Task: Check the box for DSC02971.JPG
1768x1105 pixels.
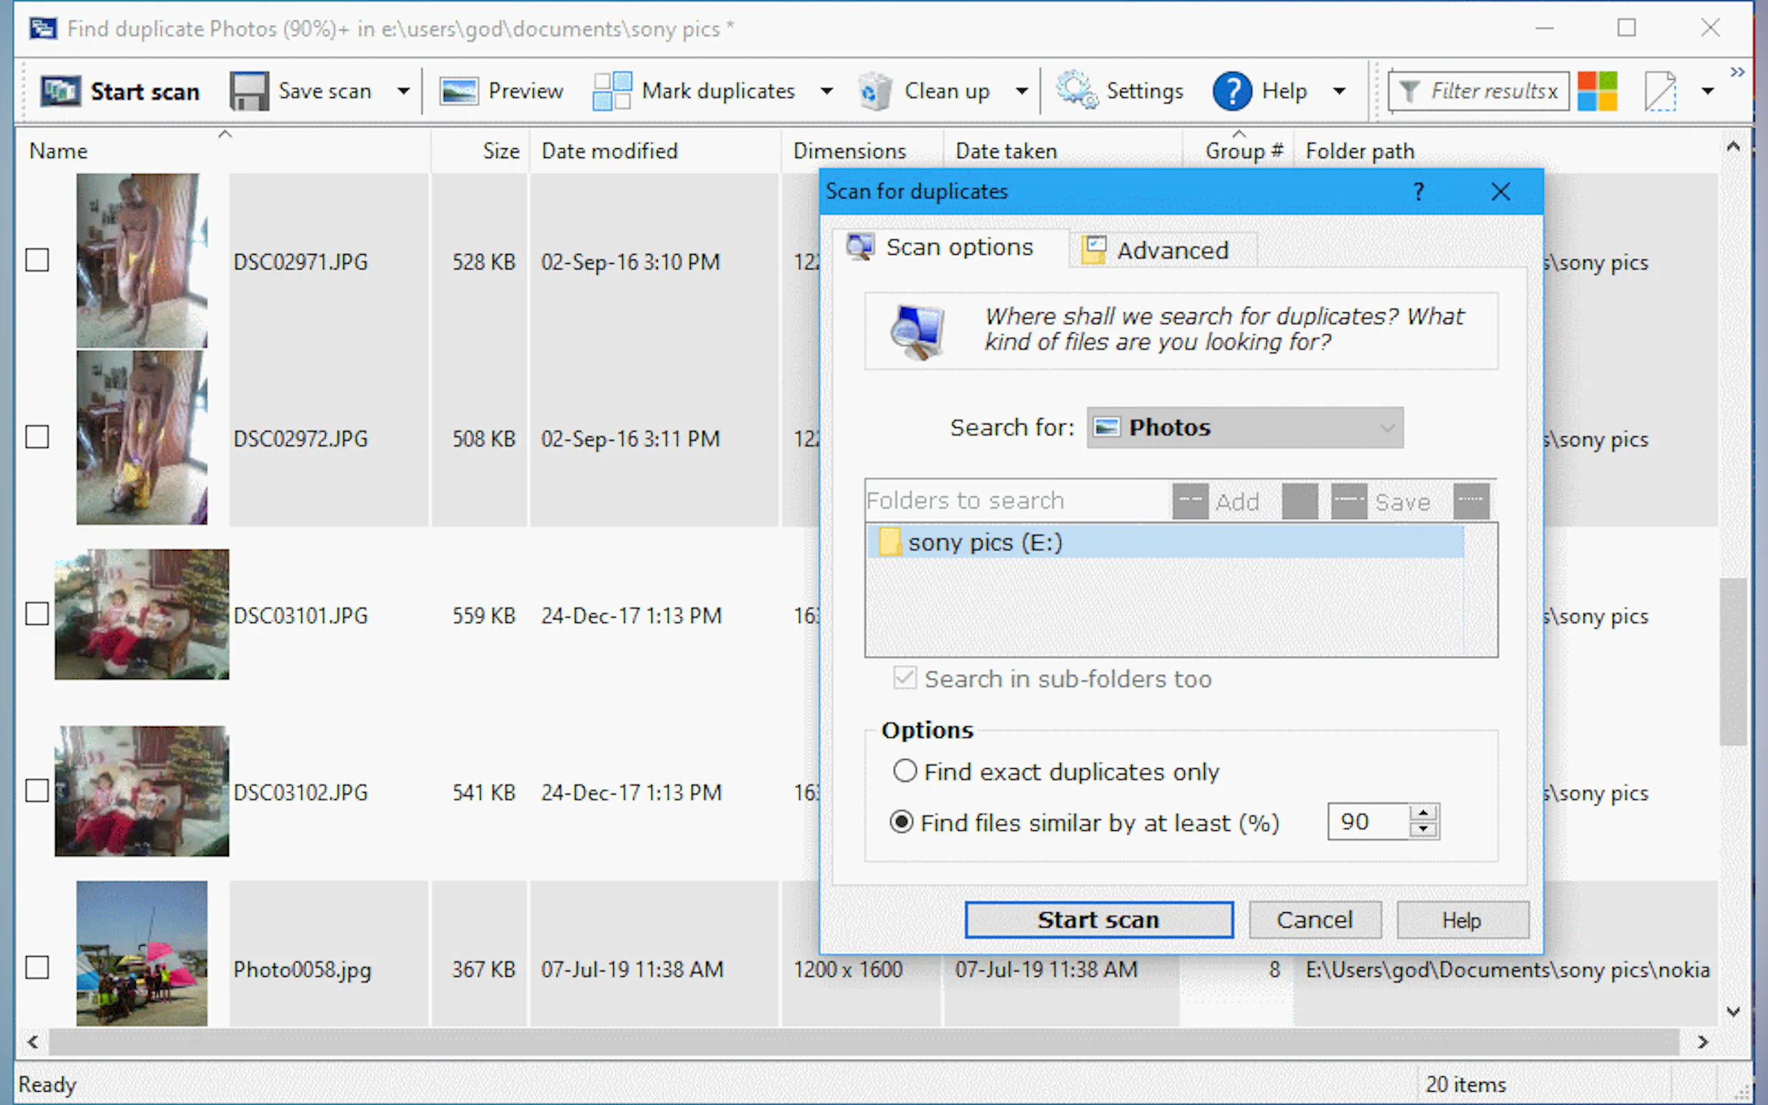Action: pyautogui.click(x=38, y=260)
